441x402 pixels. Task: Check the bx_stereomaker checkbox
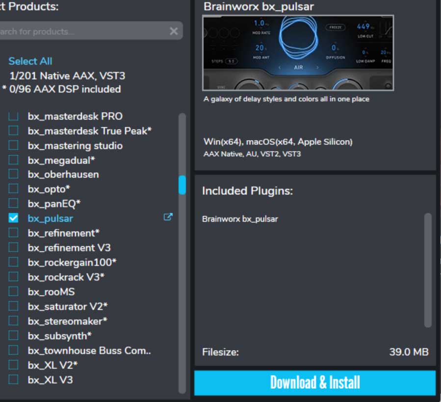pyautogui.click(x=13, y=321)
